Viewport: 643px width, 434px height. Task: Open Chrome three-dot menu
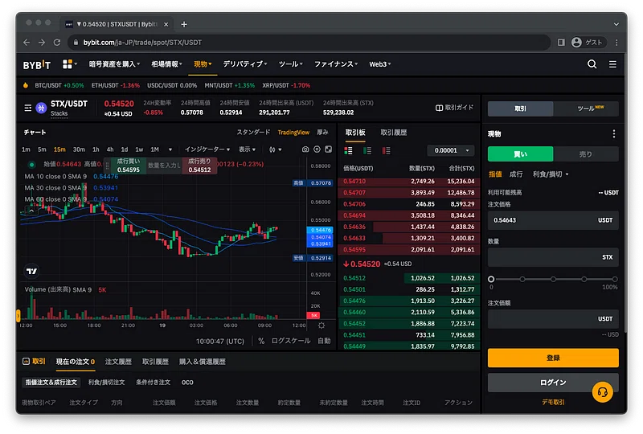point(616,43)
